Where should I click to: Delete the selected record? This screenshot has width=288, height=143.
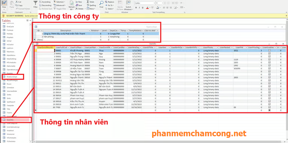click(x=79, y=9)
